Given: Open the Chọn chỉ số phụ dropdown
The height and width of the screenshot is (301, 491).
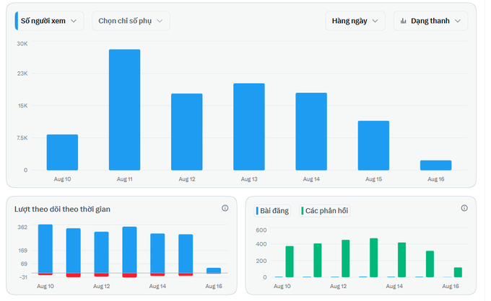Looking at the screenshot, I should click(131, 21).
